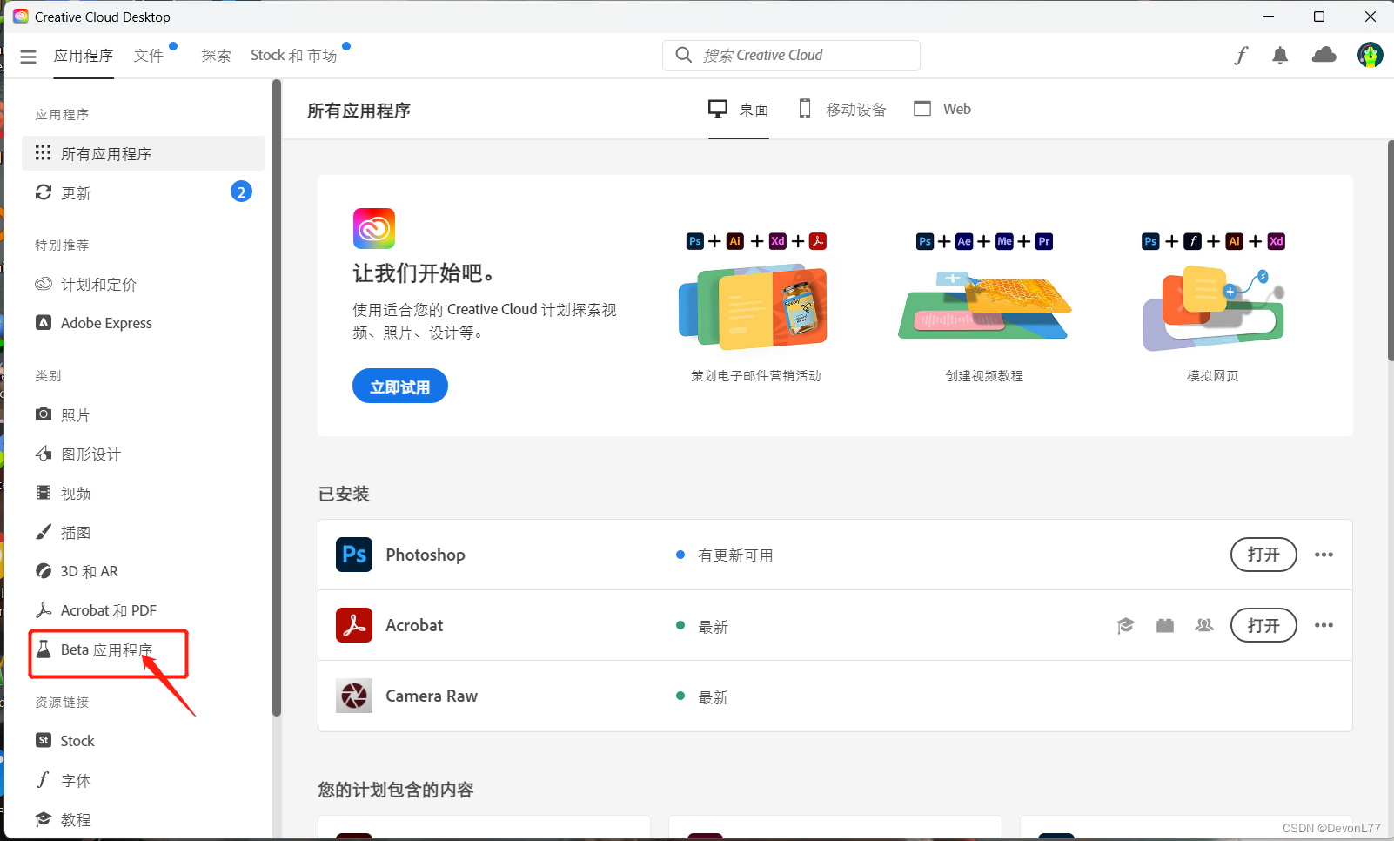Click the 有更新可用 status on Photoshop
1394x841 pixels.
point(735,555)
